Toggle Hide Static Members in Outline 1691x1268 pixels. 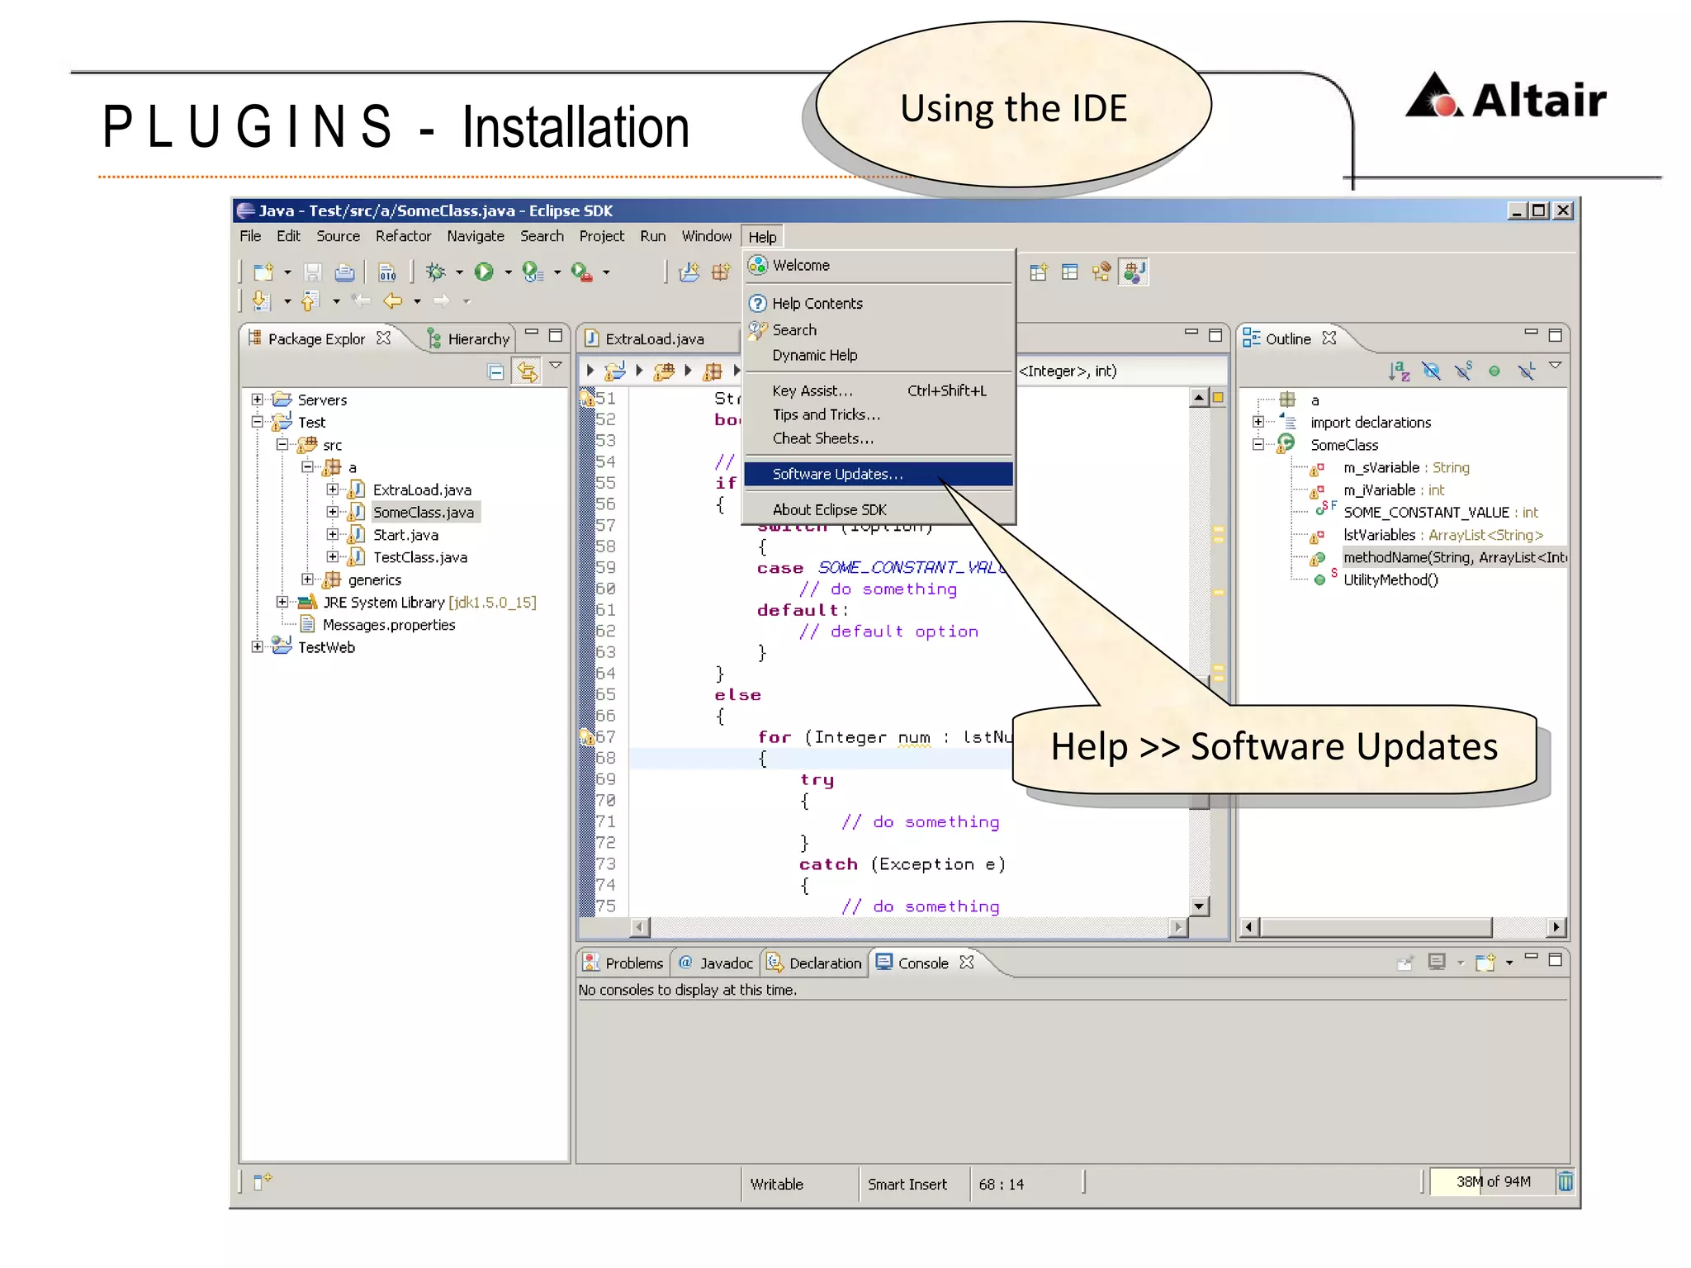click(1463, 371)
